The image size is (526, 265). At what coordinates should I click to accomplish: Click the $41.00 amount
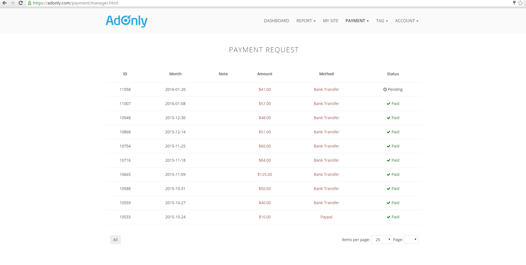point(265,89)
